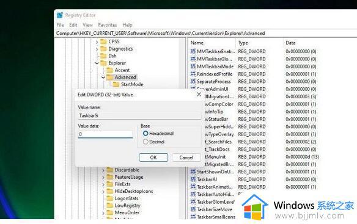Open the Favorites menu
Screen dimensions: 357x224
tap(108, 25)
